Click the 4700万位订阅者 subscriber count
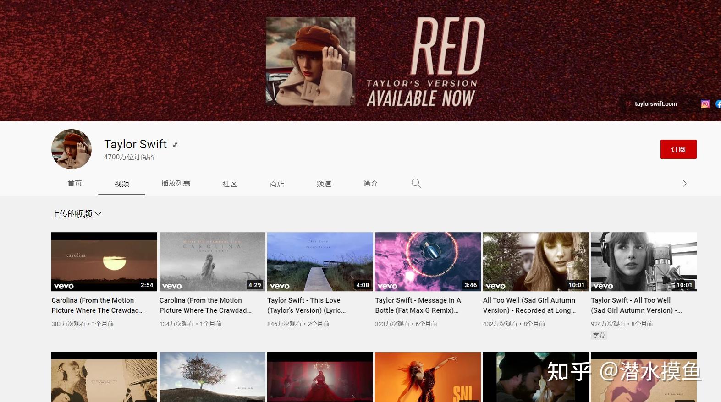The height and width of the screenshot is (402, 721). coord(129,157)
